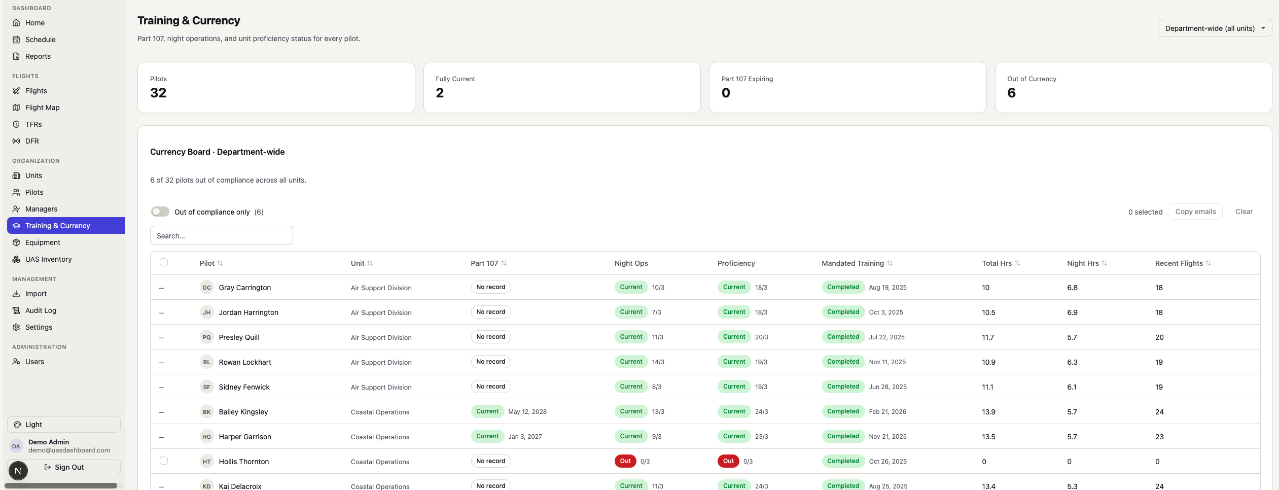Sort by Total Hrs column
1279x490 pixels.
[x=1001, y=263]
